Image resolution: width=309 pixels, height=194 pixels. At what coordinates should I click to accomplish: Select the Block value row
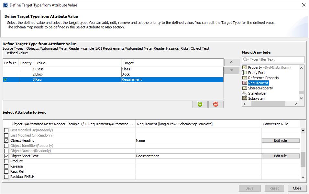[x=78, y=74]
